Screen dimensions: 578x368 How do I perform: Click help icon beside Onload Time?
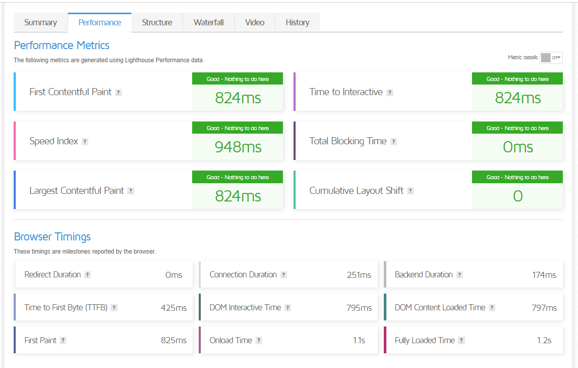[259, 341]
